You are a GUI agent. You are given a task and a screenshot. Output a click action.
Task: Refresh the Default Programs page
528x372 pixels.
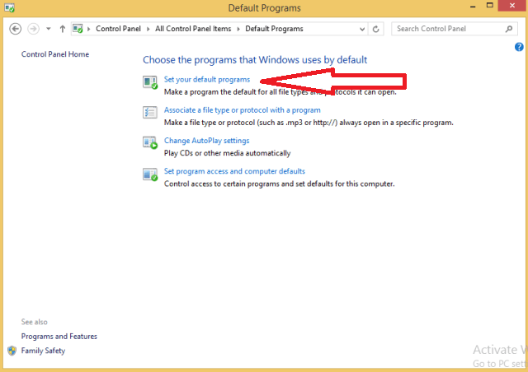pos(376,29)
